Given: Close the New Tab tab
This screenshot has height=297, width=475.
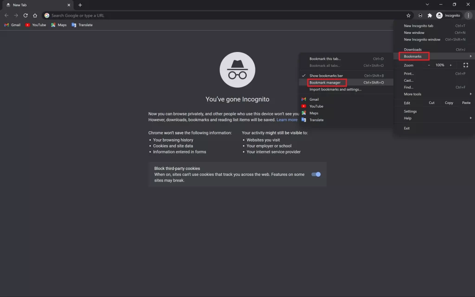Looking at the screenshot, I should [x=69, y=5].
